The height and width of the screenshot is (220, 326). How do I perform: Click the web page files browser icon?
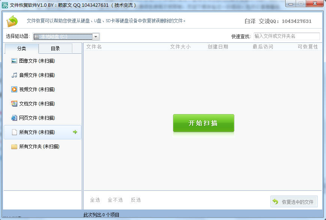[14, 118]
